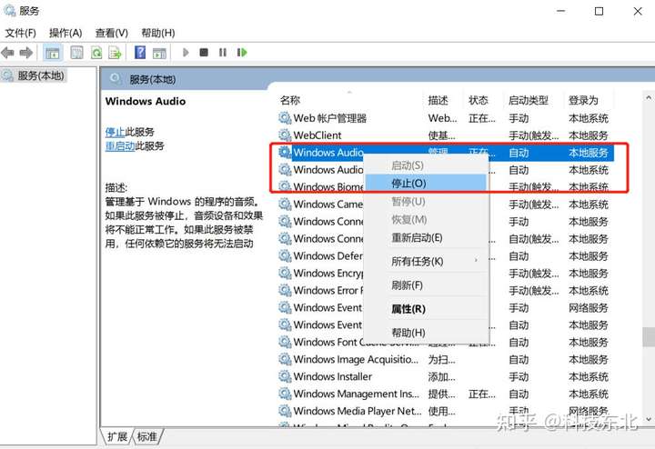This screenshot has height=449, width=655.
Task: Switch to the 扩展 tab
Action: point(117,436)
